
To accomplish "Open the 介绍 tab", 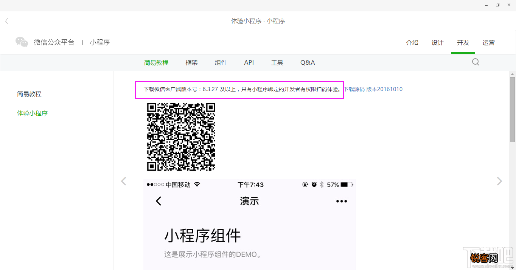I will pos(412,43).
